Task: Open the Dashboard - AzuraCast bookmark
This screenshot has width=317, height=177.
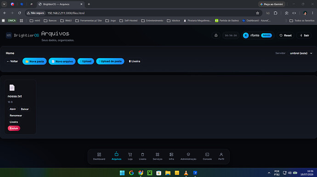Action: (256, 21)
